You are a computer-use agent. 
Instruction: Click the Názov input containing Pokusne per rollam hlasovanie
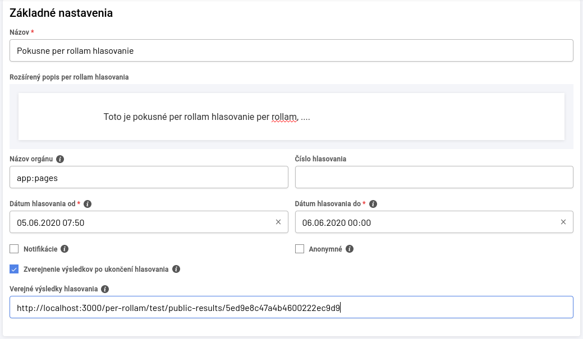pyautogui.click(x=224, y=50)
